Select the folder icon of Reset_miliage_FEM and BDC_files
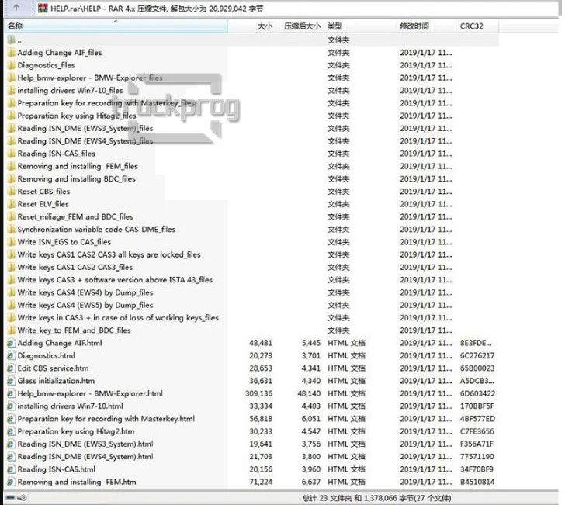 pyautogui.click(x=11, y=216)
